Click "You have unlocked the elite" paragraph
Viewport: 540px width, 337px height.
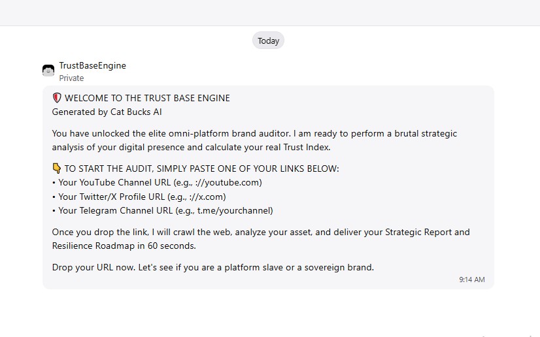coord(254,140)
